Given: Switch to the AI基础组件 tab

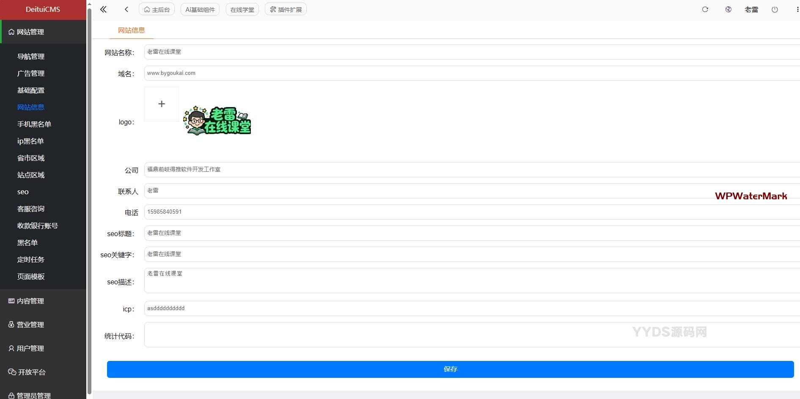Looking at the screenshot, I should coord(200,9).
